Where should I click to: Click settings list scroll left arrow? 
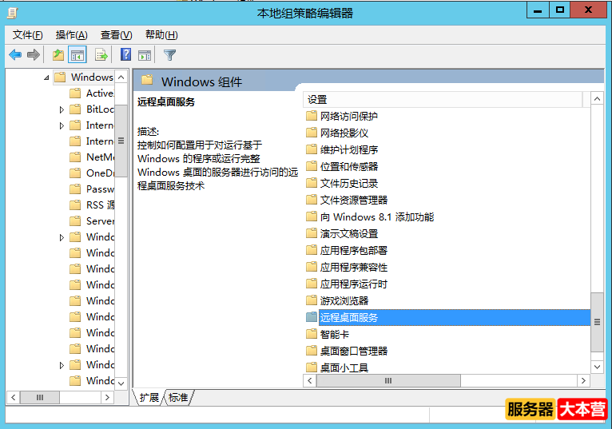point(310,380)
